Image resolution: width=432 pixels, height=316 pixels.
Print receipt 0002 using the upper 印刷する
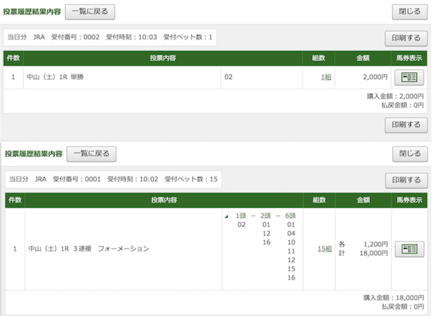point(406,38)
